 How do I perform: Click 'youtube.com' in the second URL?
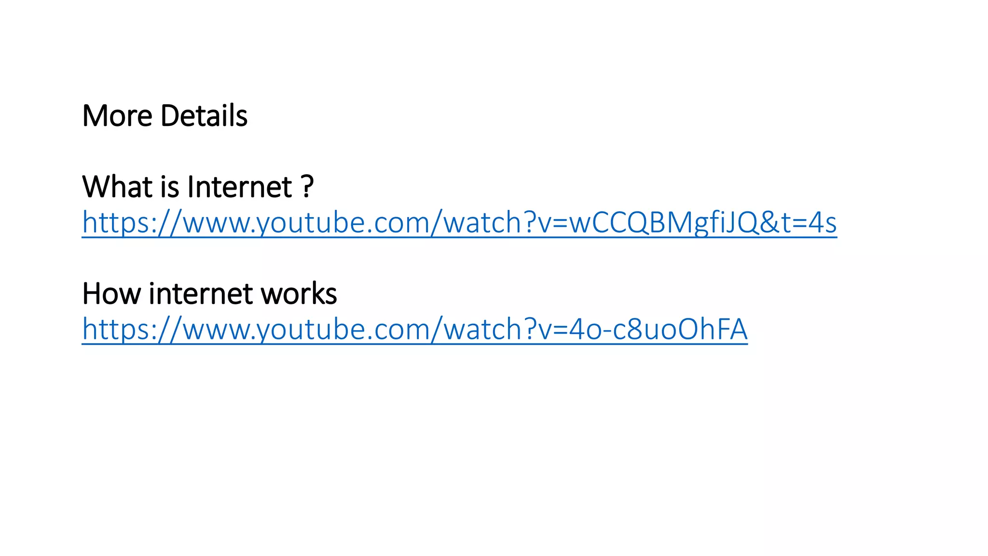coord(343,329)
